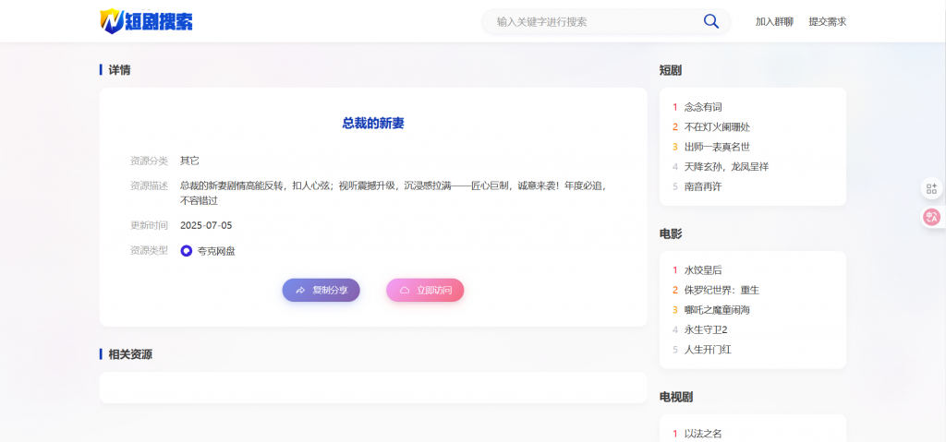Click the 短剧搜索 site logo
The image size is (946, 442).
147,21
